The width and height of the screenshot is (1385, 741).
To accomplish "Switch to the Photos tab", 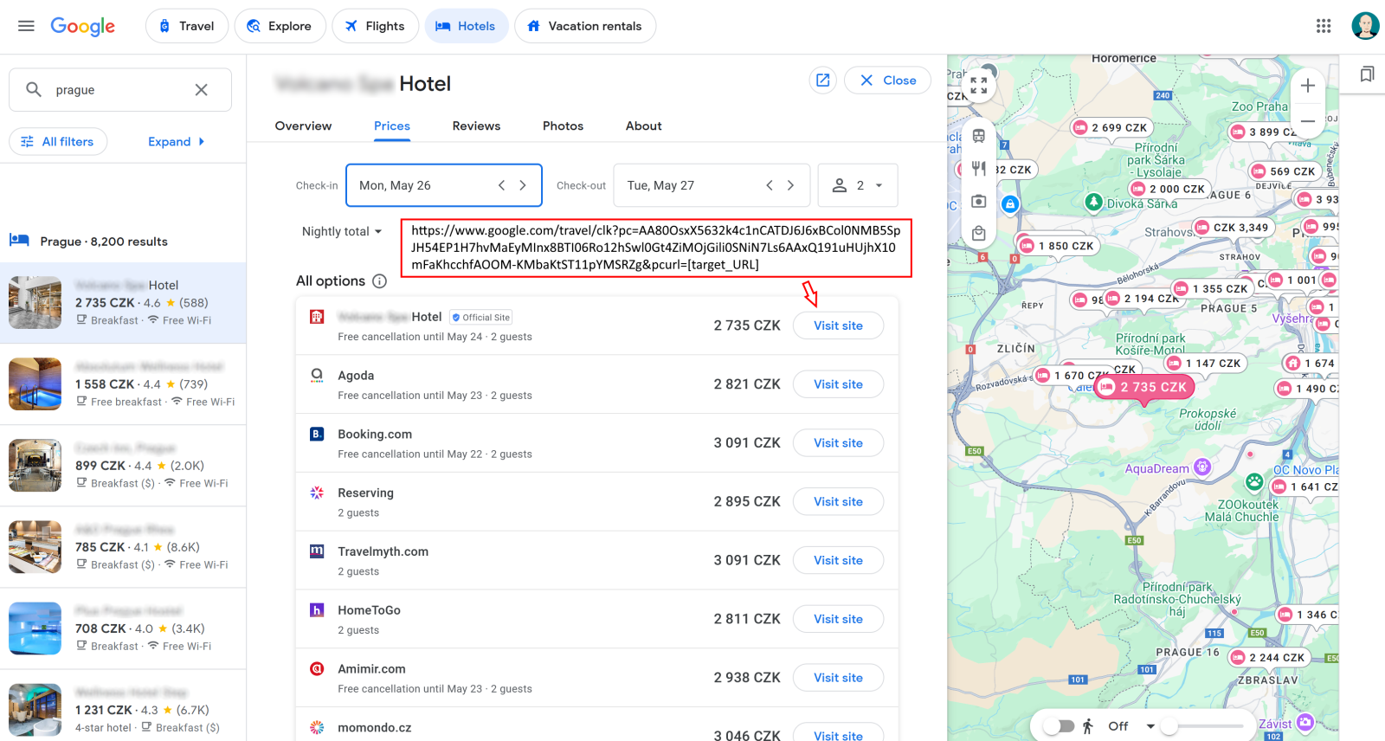I will (x=563, y=126).
